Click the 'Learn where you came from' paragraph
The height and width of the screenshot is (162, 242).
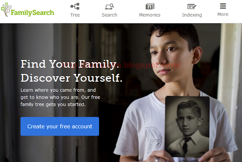[x=60, y=97]
